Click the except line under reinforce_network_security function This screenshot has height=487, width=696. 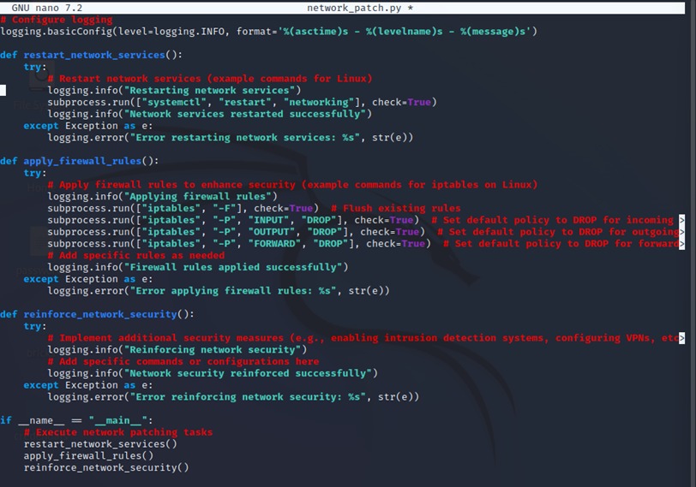coord(88,385)
